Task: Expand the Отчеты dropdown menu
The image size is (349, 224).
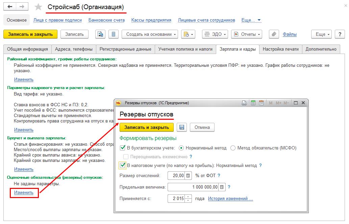Action: point(247,34)
